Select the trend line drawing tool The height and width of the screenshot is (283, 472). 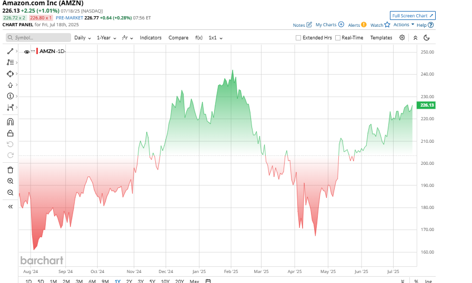click(10, 51)
